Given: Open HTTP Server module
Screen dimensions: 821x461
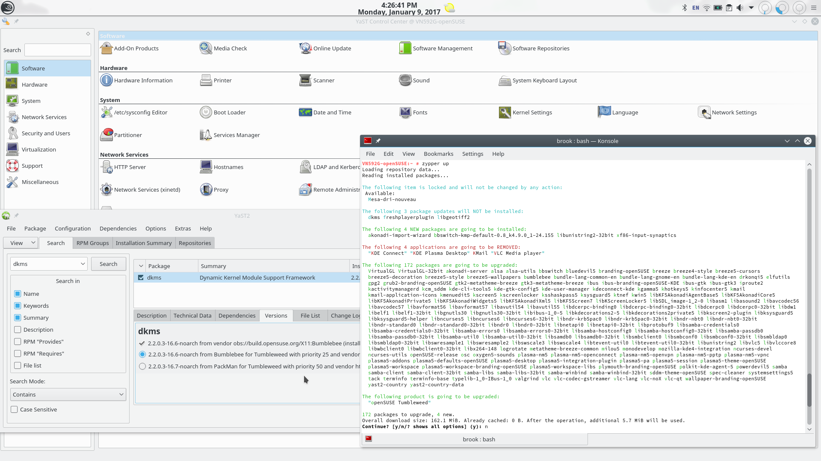Looking at the screenshot, I should point(123,167).
